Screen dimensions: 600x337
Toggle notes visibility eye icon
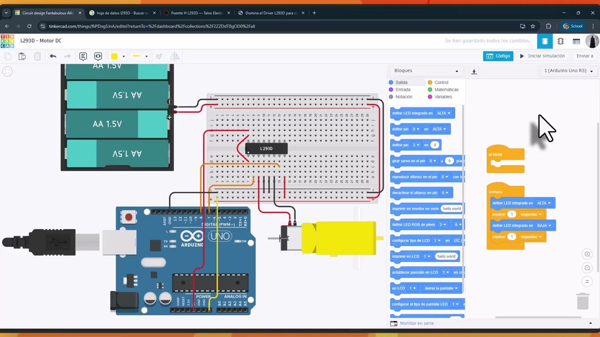pyautogui.click(x=98, y=56)
